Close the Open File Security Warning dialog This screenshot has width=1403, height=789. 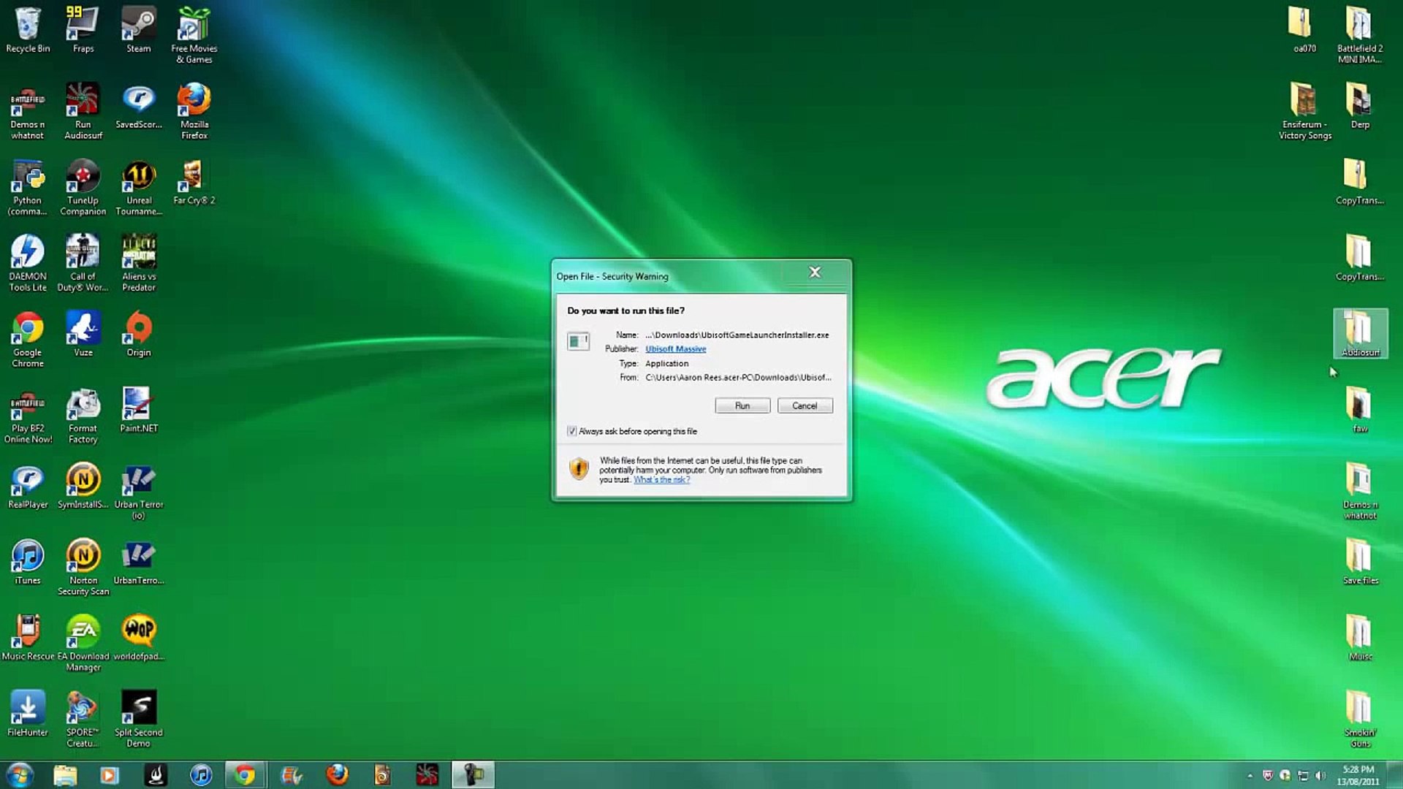point(815,272)
